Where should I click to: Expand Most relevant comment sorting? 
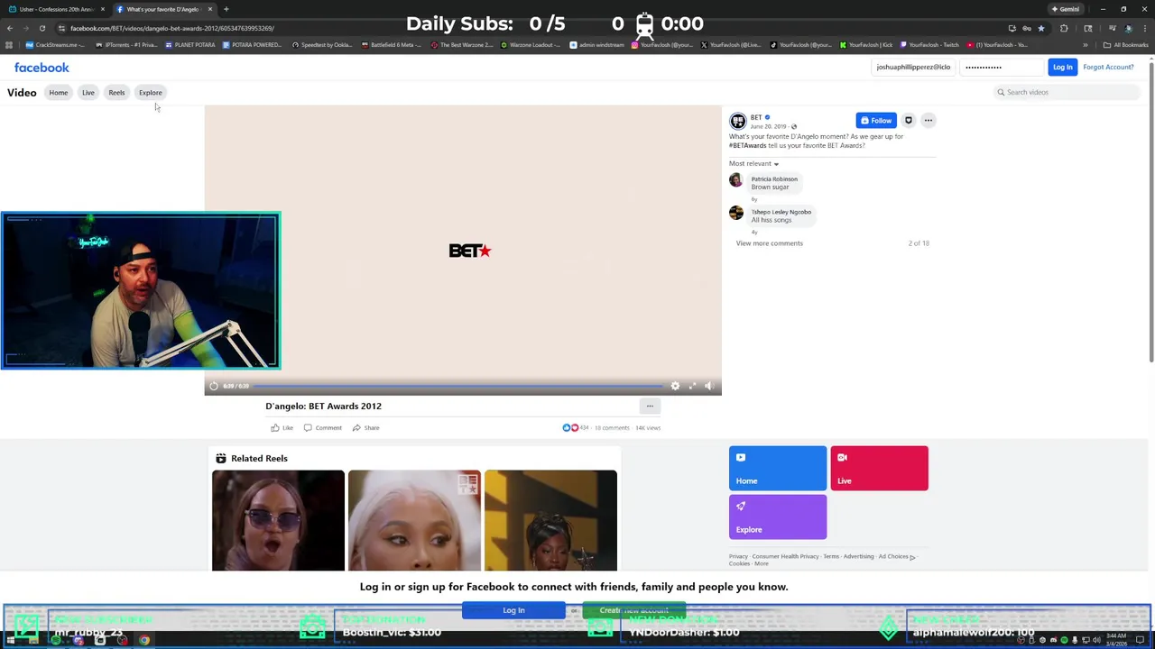753,164
